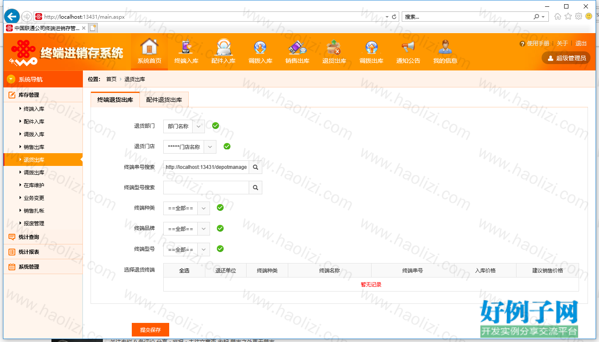The height and width of the screenshot is (342, 599).
Task: Click the 全选 column header
Action: (x=184, y=270)
